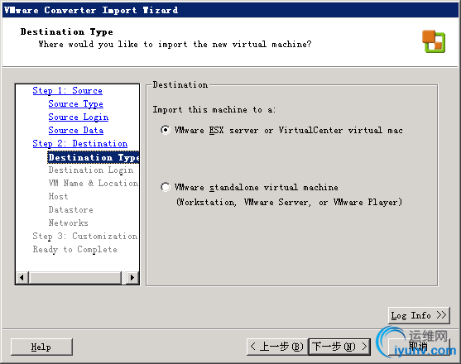Viewport: 461px width, 364px height.
Task: Select highlighted Destination Type entry
Action: tap(94, 157)
